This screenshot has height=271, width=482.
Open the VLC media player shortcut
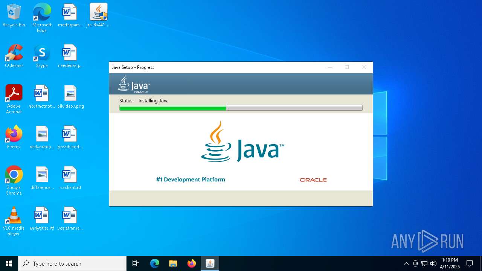click(x=14, y=221)
